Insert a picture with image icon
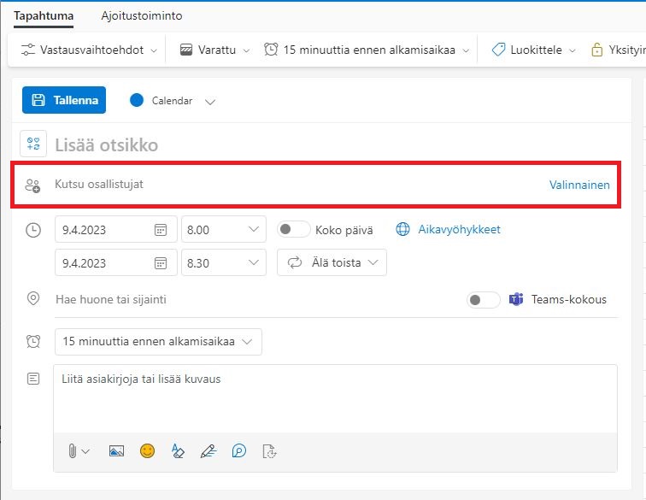Image resolution: width=646 pixels, height=500 pixels. pyautogui.click(x=116, y=451)
